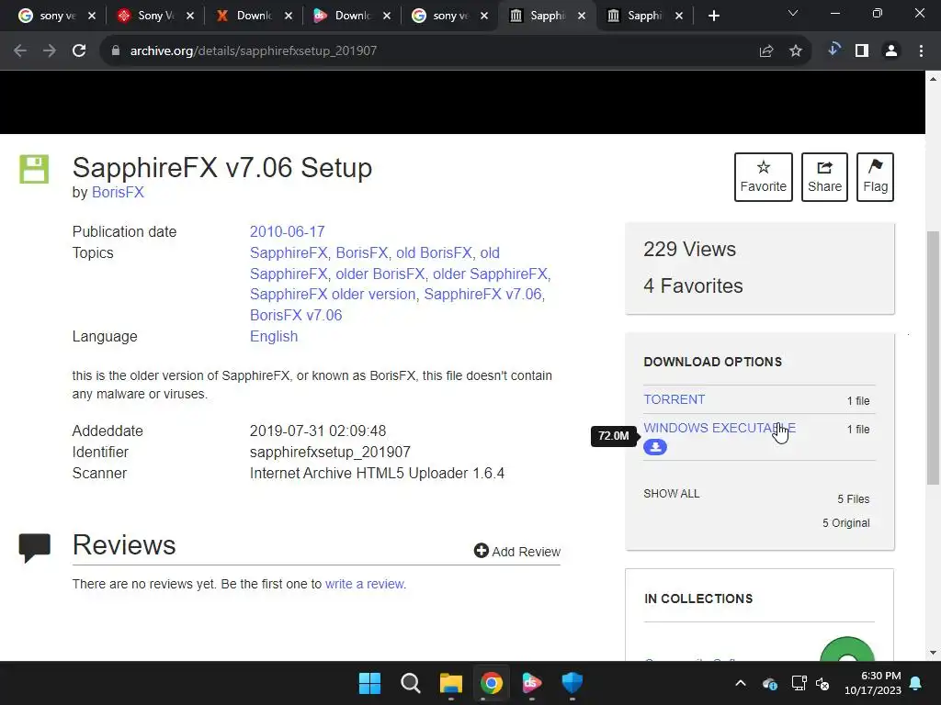
Task: Click the Chrome taskbar icon
Action: [x=491, y=683]
